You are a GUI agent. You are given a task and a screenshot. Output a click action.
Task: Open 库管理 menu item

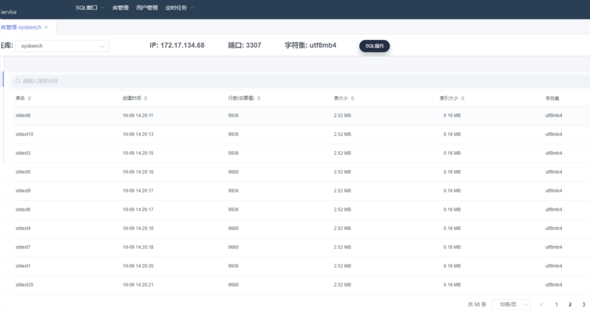click(120, 8)
